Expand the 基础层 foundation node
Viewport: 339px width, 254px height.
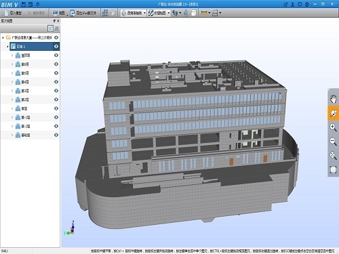pos(12,135)
